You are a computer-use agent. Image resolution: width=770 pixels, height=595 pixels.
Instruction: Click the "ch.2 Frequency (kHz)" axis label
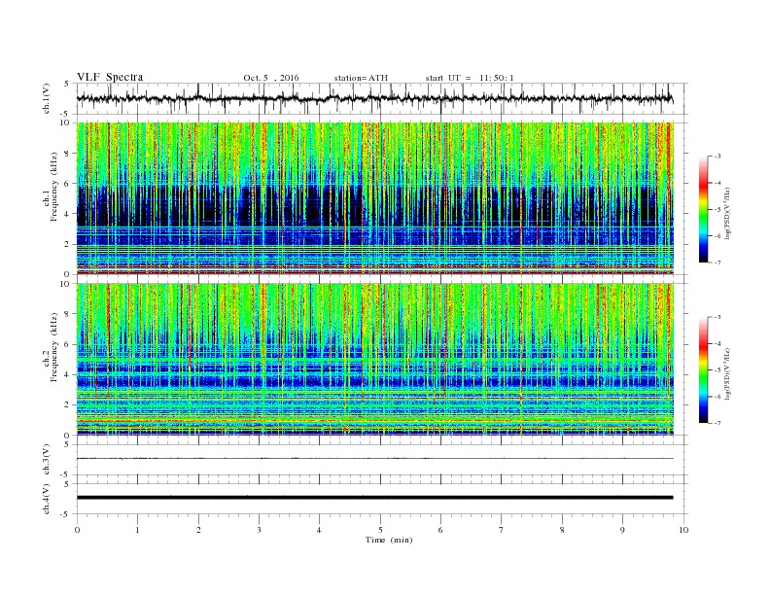tap(51, 347)
